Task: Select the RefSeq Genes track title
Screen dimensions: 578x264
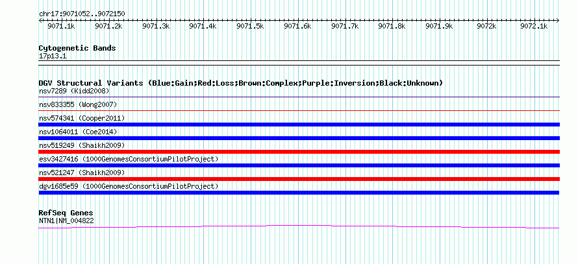Action: pyautogui.click(x=66, y=213)
